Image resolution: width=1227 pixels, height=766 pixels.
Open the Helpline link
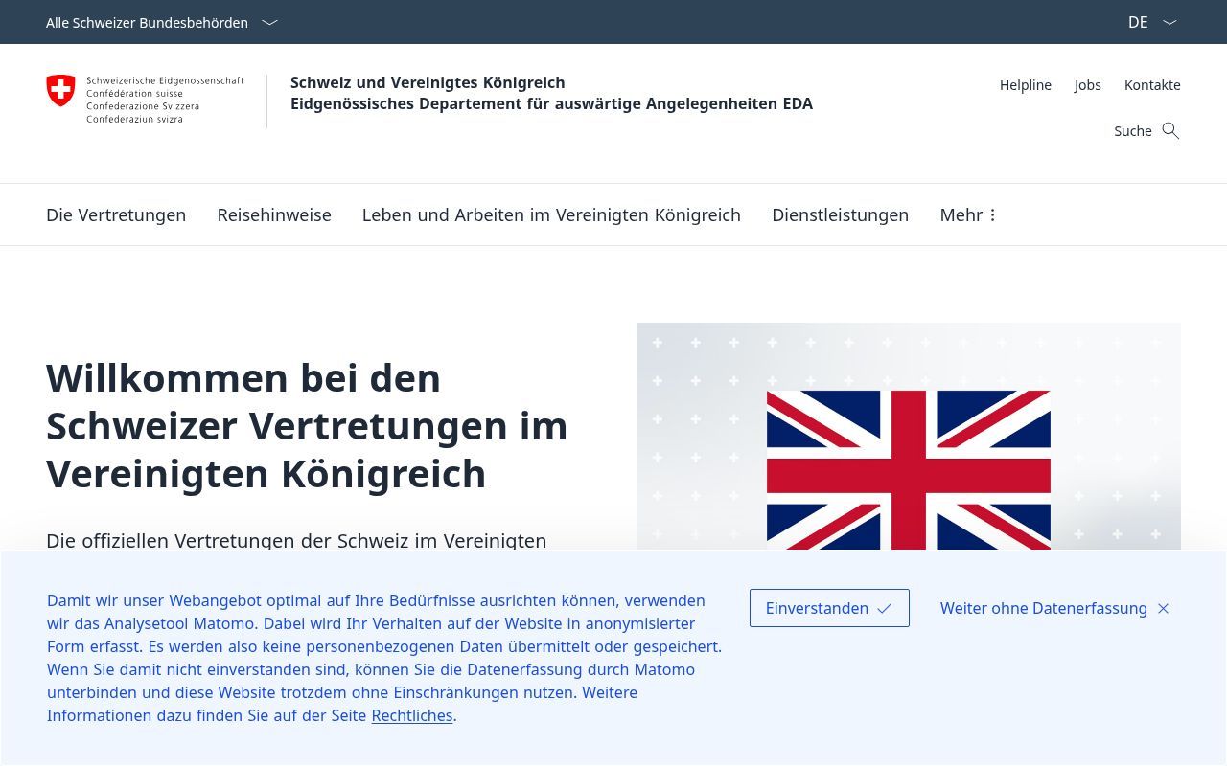1026,85
